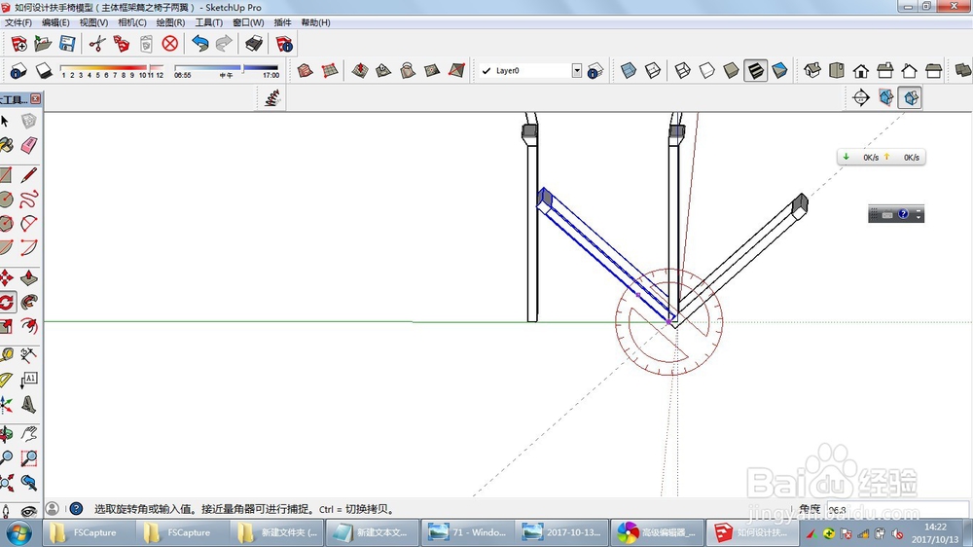Select Monochrome face style
The width and height of the screenshot is (973, 547).
[x=779, y=71]
